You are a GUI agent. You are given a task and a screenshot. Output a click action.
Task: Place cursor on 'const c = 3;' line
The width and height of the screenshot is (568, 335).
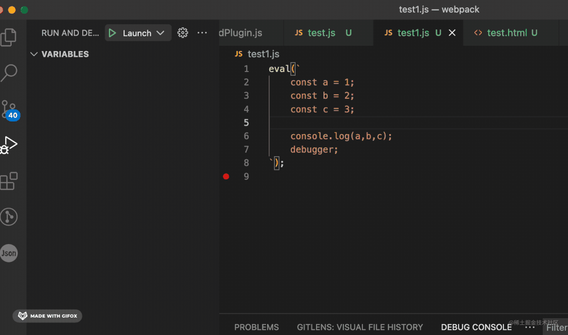coord(322,109)
